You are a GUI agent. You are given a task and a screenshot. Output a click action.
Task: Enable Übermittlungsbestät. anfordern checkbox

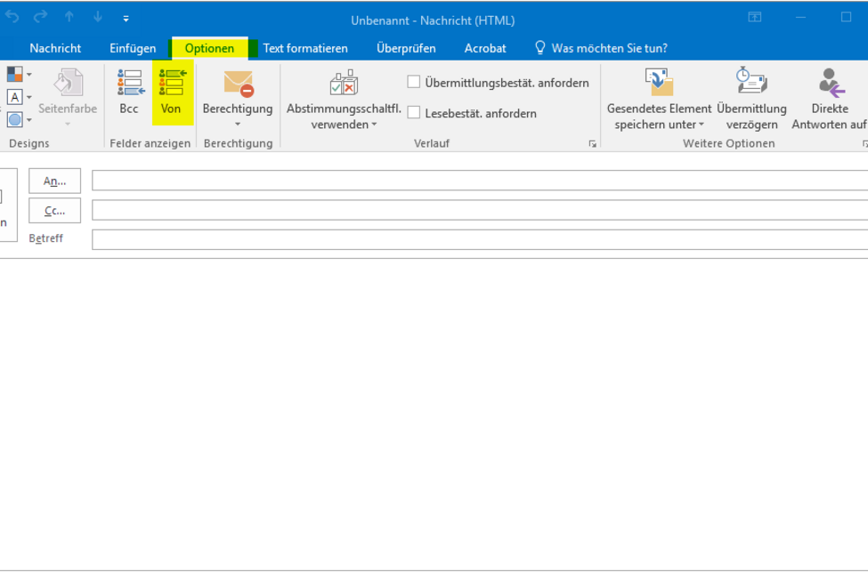click(414, 83)
